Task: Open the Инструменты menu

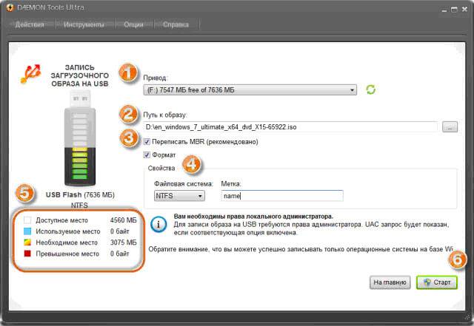Action: click(x=83, y=24)
